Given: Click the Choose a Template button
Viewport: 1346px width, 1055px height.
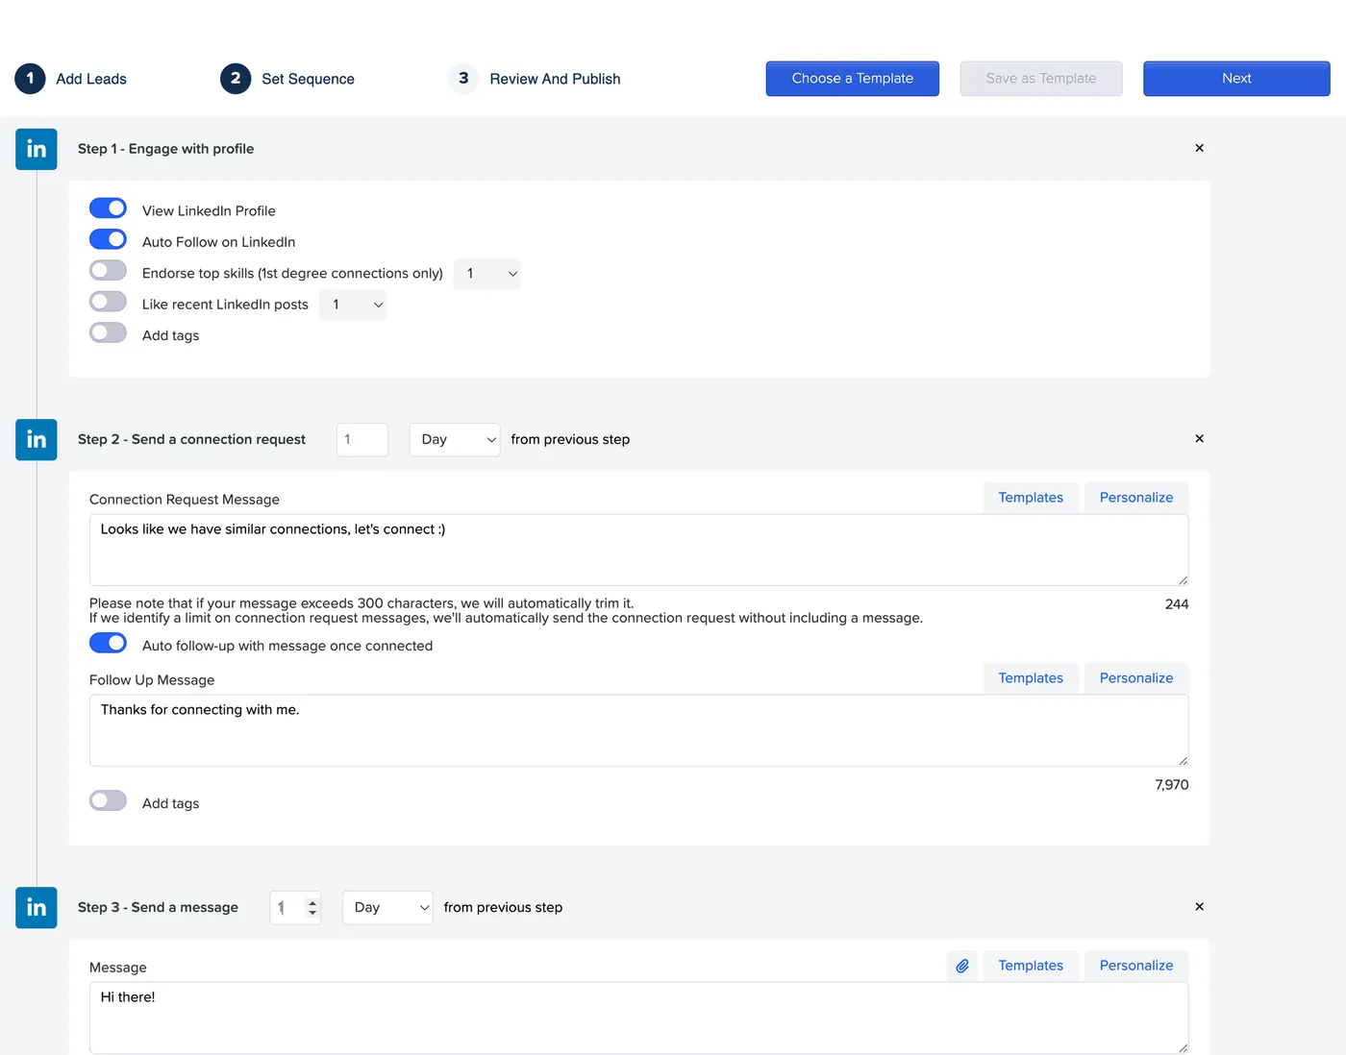Looking at the screenshot, I should pos(853,79).
